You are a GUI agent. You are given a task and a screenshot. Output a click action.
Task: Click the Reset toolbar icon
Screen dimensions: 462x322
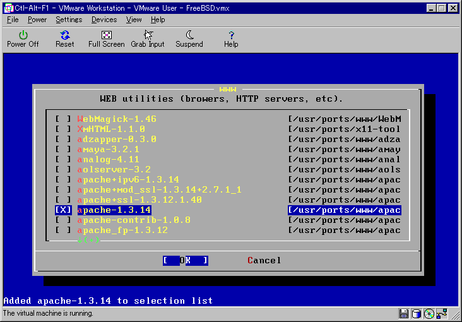click(x=64, y=36)
